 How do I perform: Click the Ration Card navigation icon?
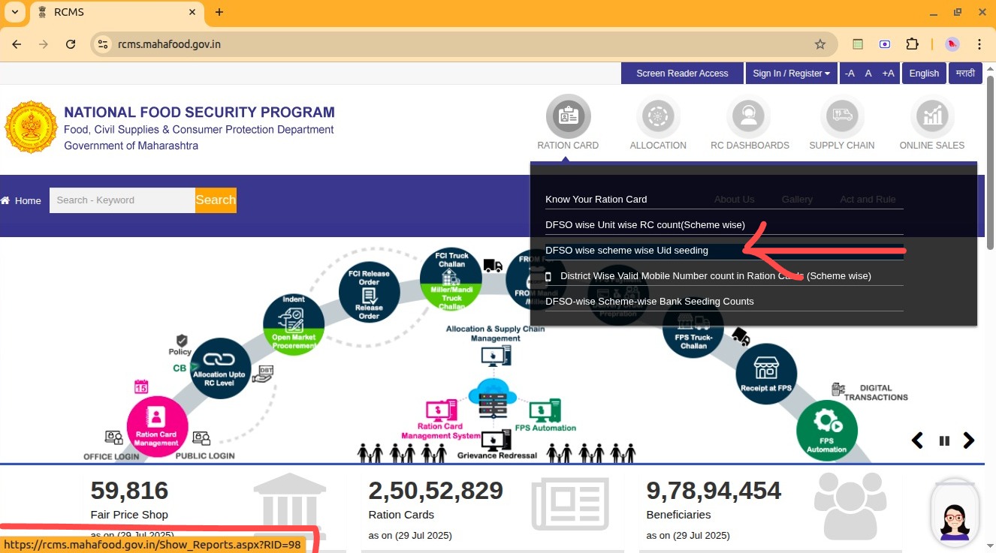(568, 116)
